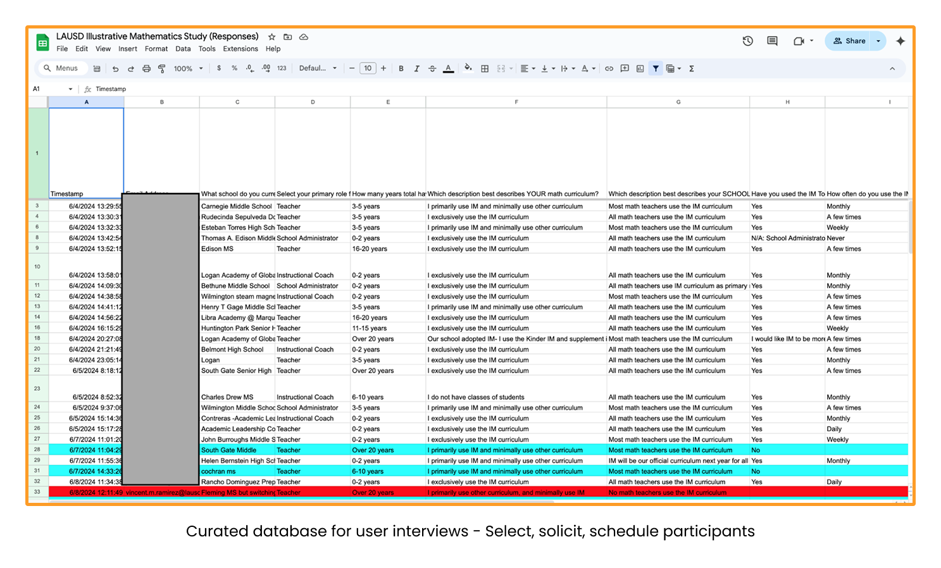The image size is (941, 568).
Task: Open the Share options arrow
Action: click(878, 41)
